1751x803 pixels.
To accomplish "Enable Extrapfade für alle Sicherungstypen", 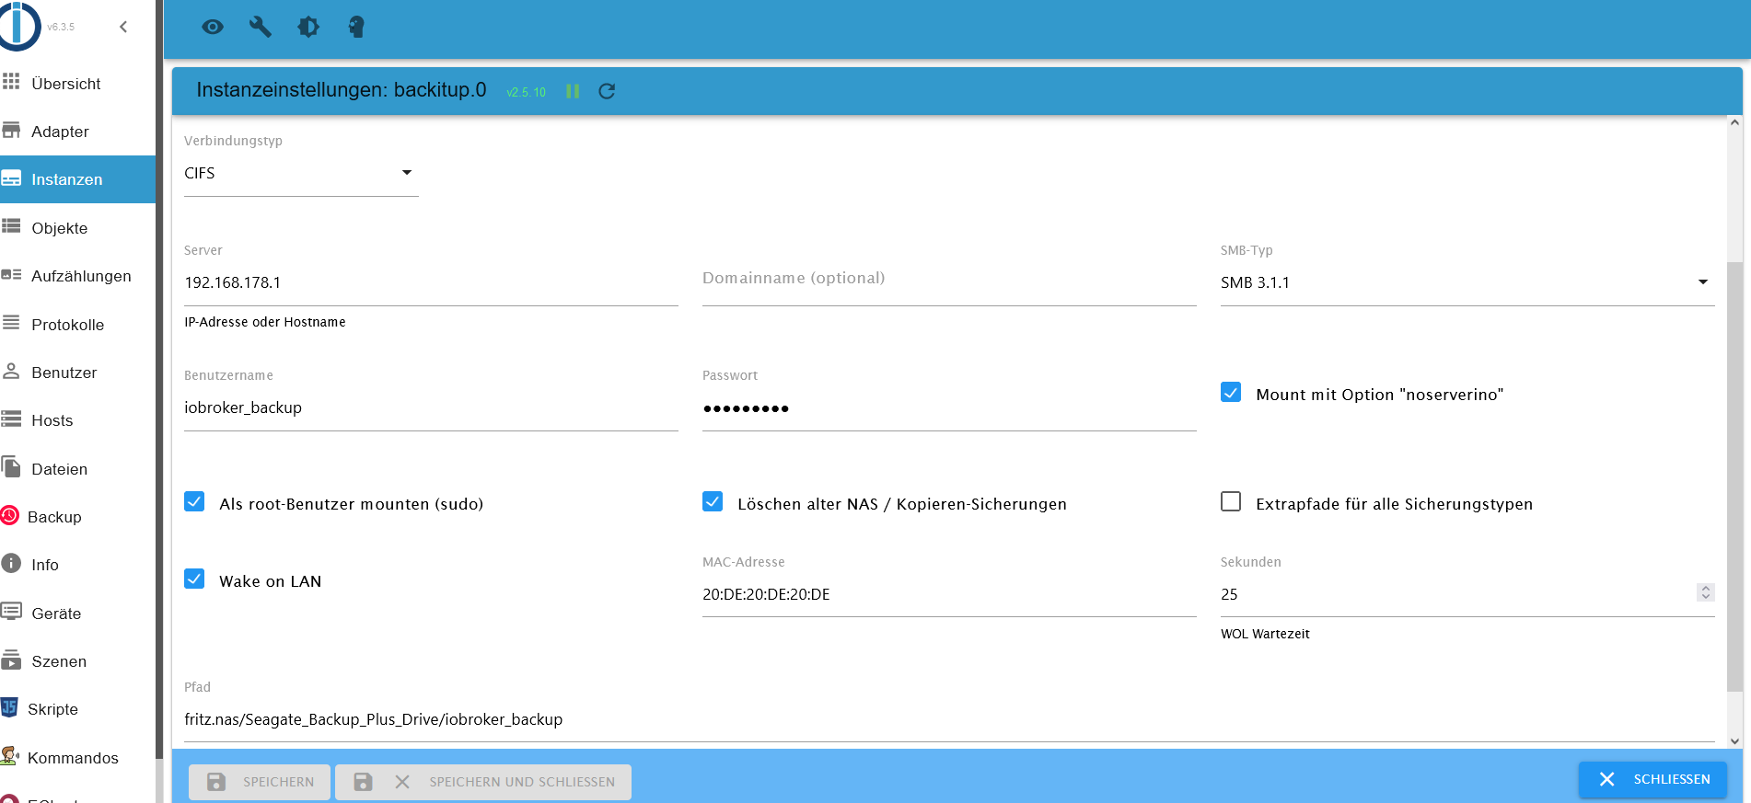I will [x=1231, y=502].
